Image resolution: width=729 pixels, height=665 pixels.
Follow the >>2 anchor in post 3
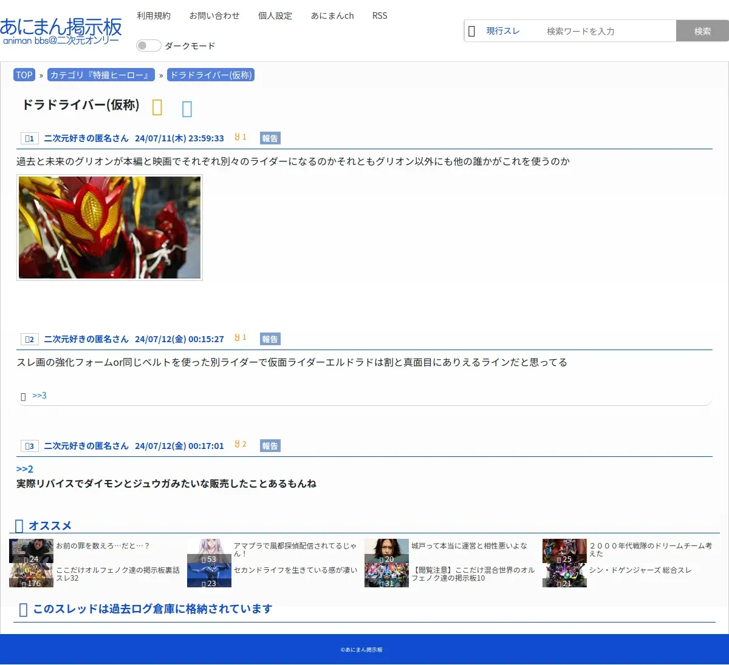[25, 469]
